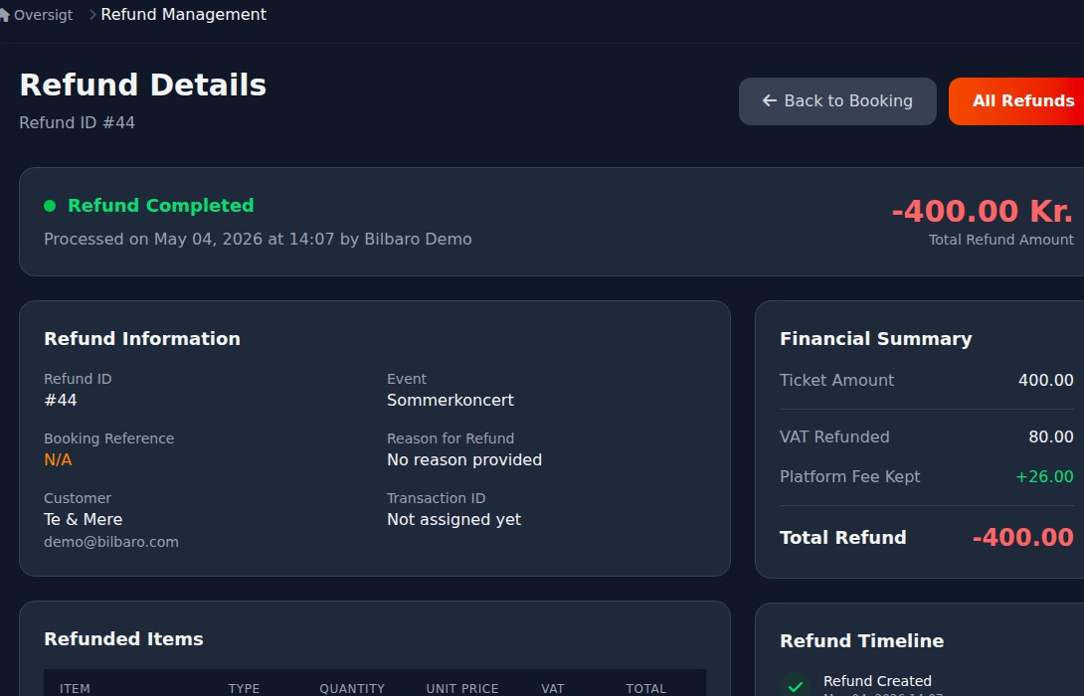
Task: Click the Back to Booking button
Action: pyautogui.click(x=837, y=100)
